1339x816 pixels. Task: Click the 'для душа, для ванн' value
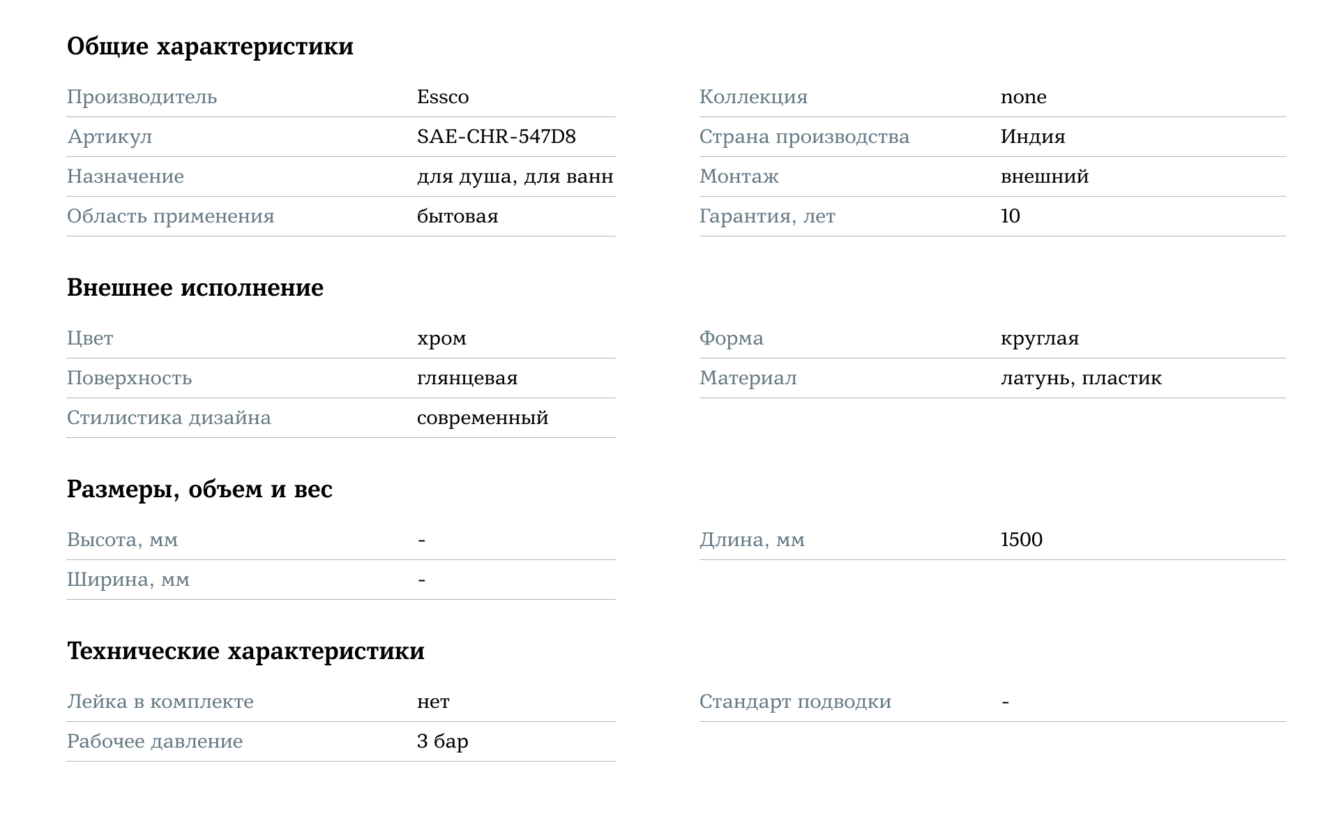point(515,176)
